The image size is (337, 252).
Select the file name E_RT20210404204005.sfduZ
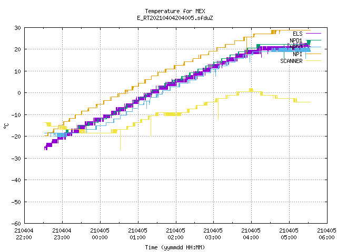pos(175,18)
